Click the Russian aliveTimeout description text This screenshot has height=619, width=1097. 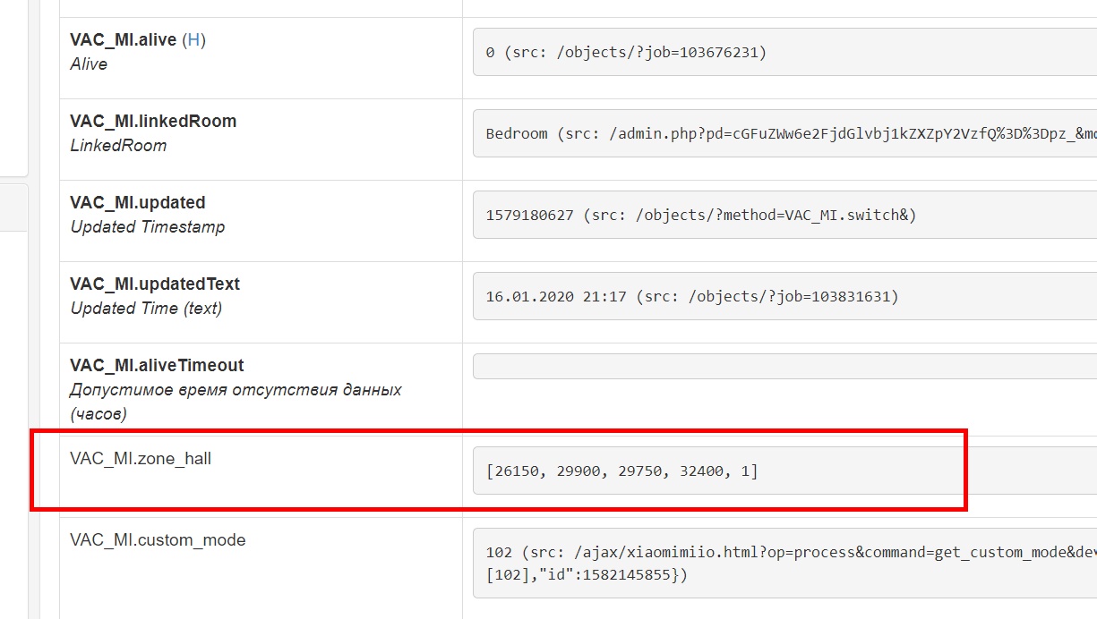click(236, 390)
